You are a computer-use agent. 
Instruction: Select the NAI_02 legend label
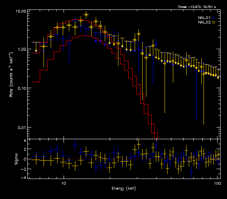click(x=204, y=22)
